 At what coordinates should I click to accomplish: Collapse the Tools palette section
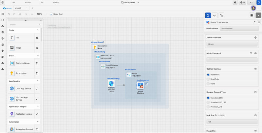[x=38, y=30]
